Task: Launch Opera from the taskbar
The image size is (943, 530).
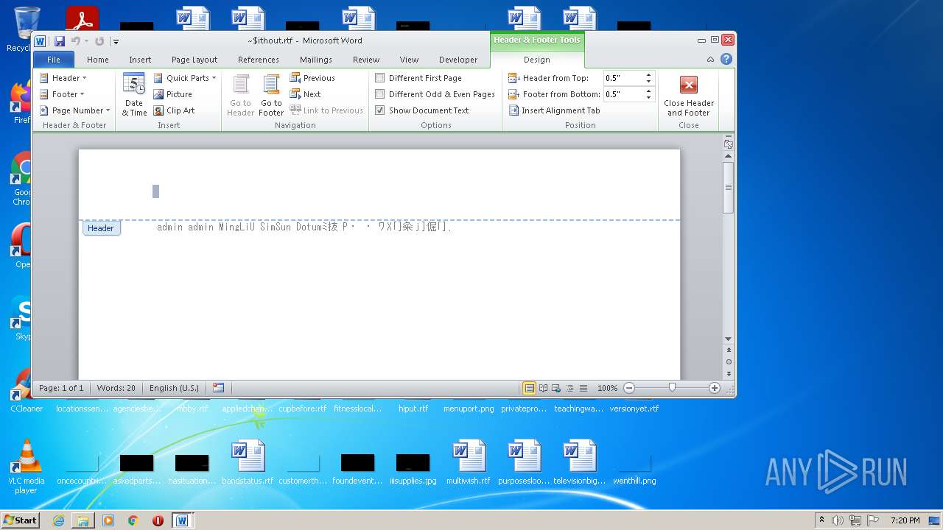Action: pos(158,520)
